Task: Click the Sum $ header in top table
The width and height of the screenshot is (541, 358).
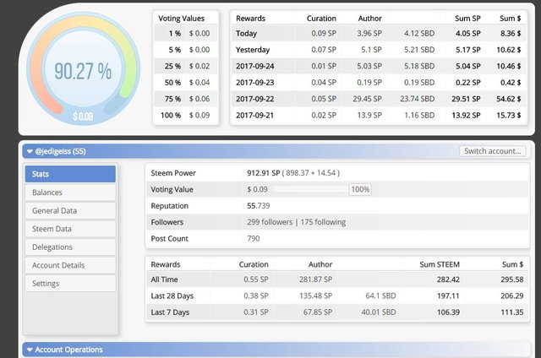Action: click(511, 19)
